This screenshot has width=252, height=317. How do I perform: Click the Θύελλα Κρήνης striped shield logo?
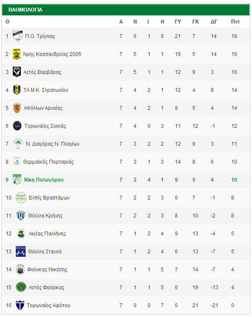(20, 215)
